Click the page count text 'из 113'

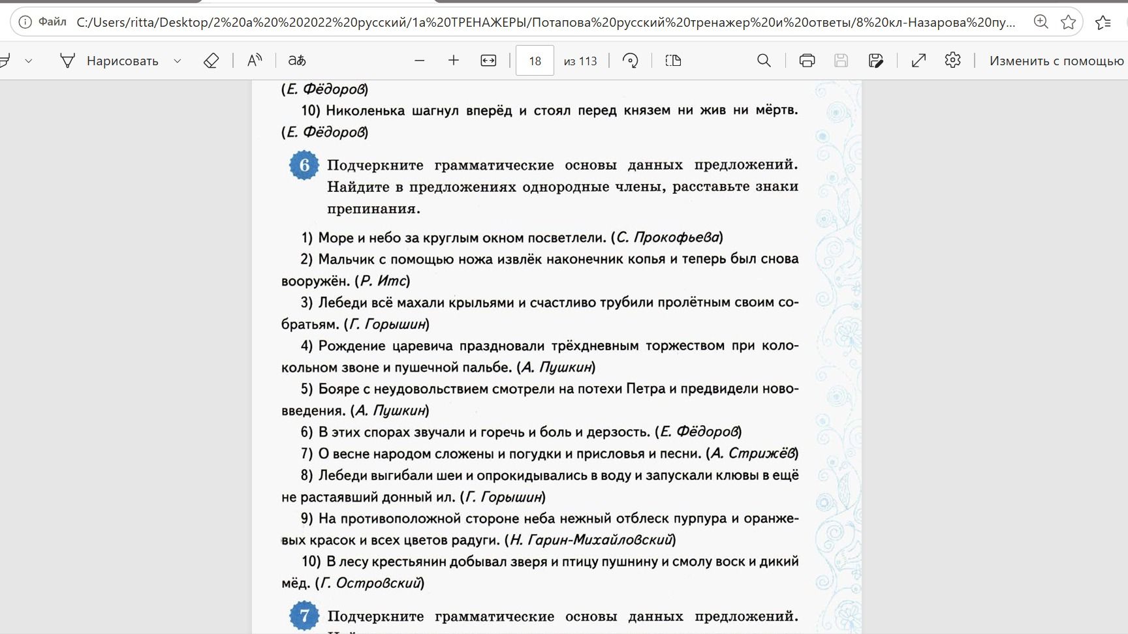[580, 61]
